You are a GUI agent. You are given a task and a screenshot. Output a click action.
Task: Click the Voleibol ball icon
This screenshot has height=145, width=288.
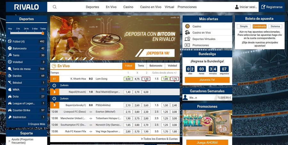point(10,62)
